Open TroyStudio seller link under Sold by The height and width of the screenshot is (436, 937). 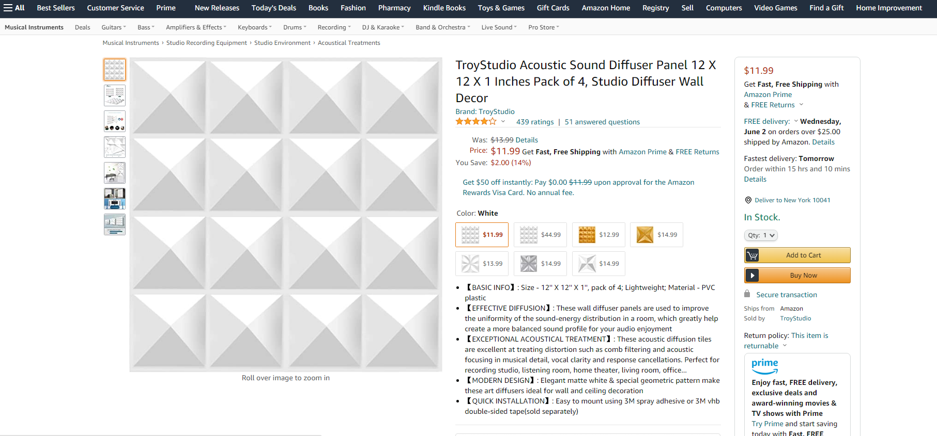point(795,318)
